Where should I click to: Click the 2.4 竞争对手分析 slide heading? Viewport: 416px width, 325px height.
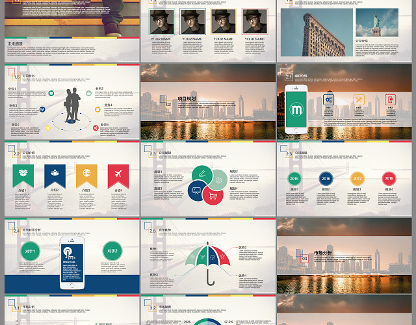pos(32,230)
